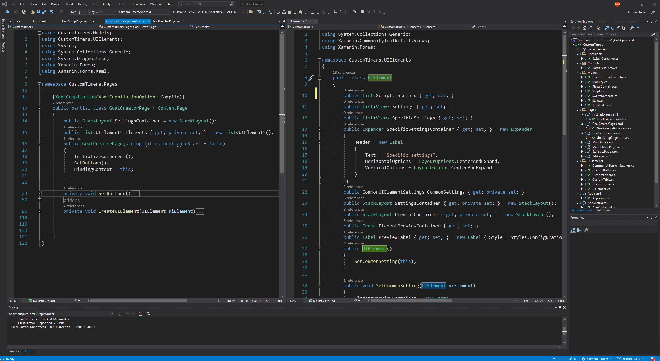
Task: Collapse the Models folder in Solution Explorer
Action: [578, 73]
